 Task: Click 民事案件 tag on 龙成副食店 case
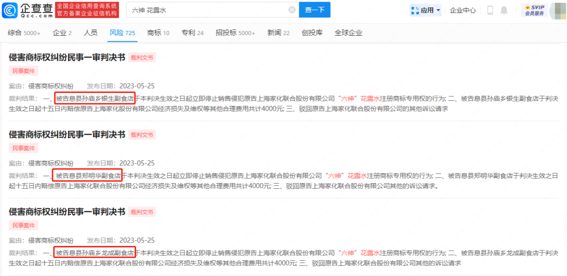[23, 226]
